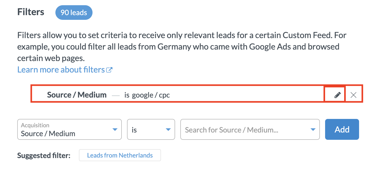The height and width of the screenshot is (169, 369).
Task: Apply suggested filter Leads from Netherlands
Action: [120, 155]
